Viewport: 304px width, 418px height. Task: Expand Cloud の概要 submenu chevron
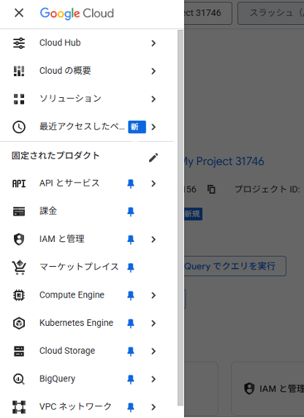coord(153,71)
